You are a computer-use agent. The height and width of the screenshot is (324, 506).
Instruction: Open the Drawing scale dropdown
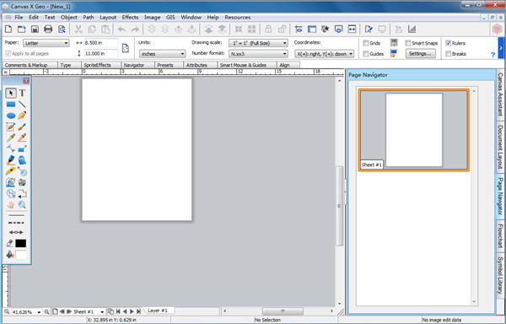point(258,43)
